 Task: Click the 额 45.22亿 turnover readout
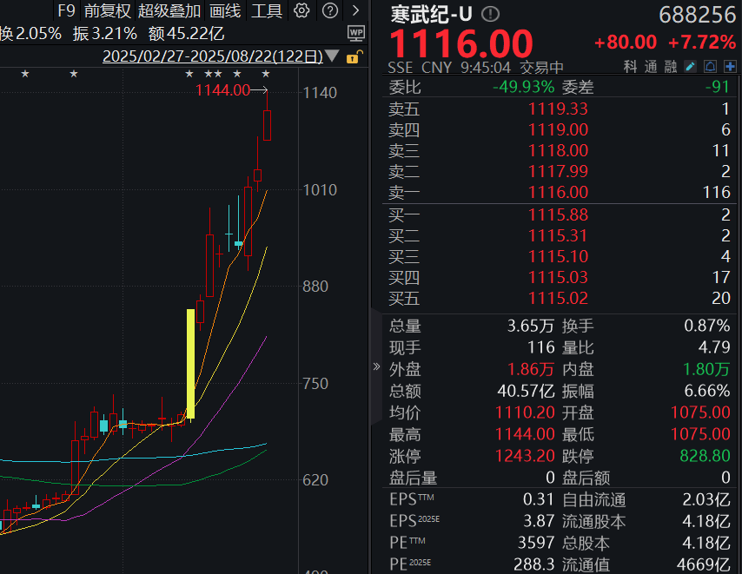(x=186, y=34)
